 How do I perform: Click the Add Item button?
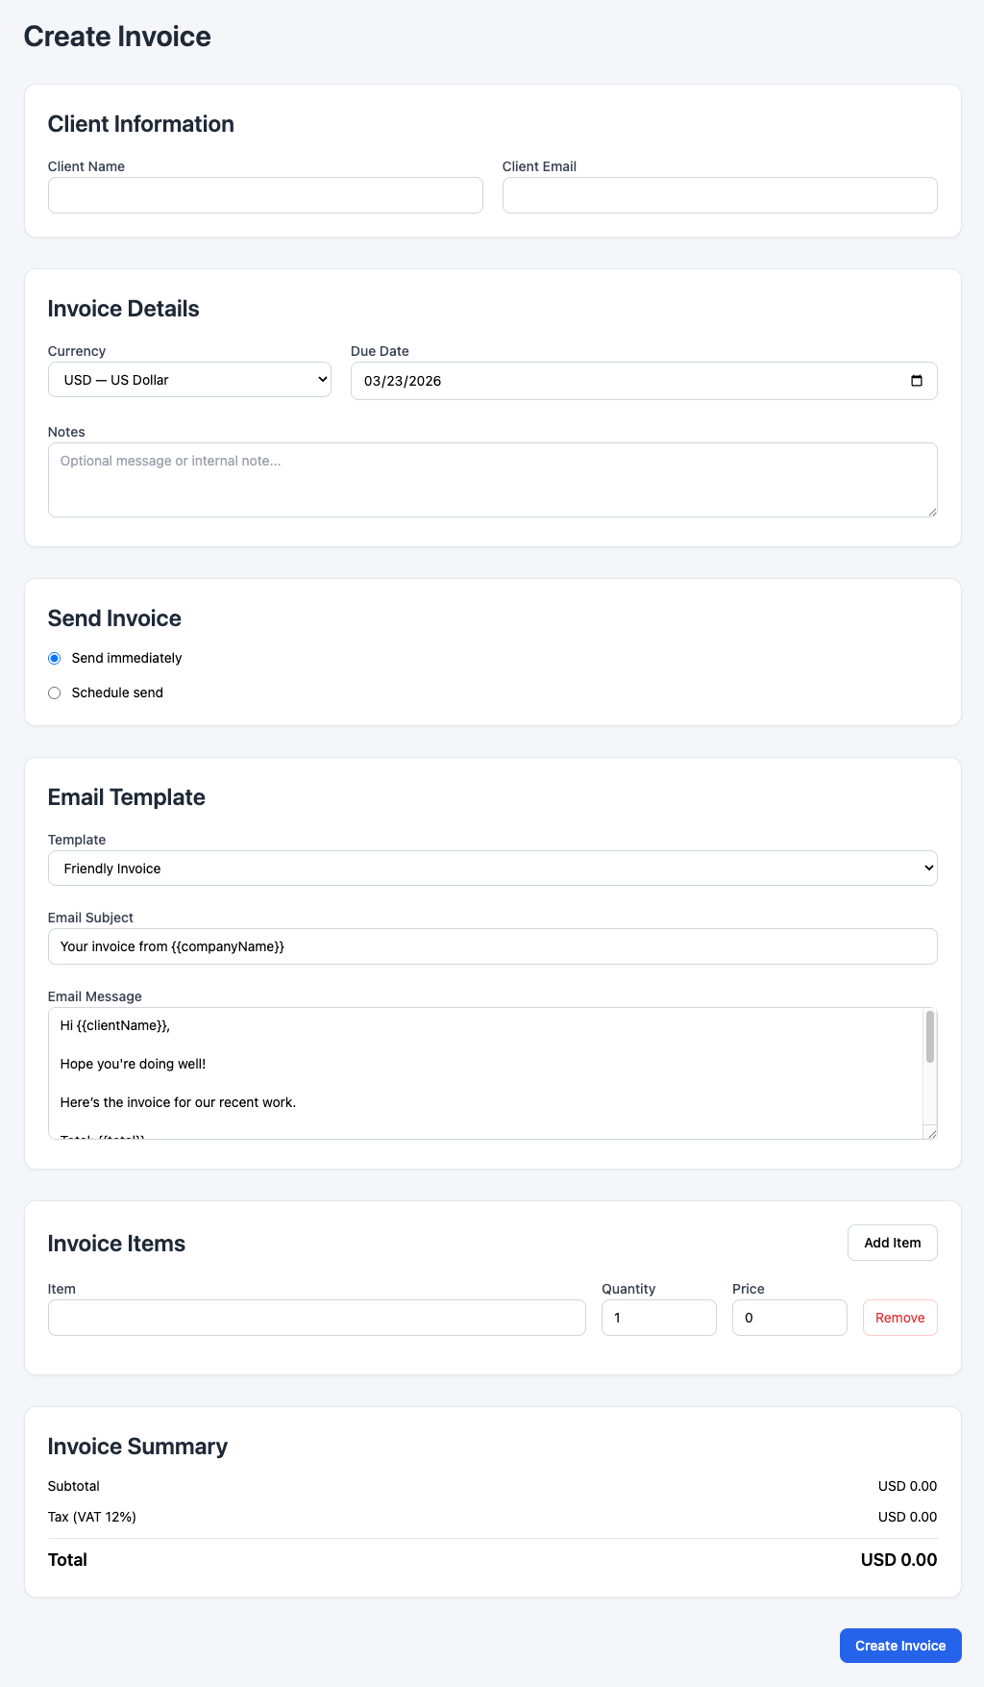(x=892, y=1243)
